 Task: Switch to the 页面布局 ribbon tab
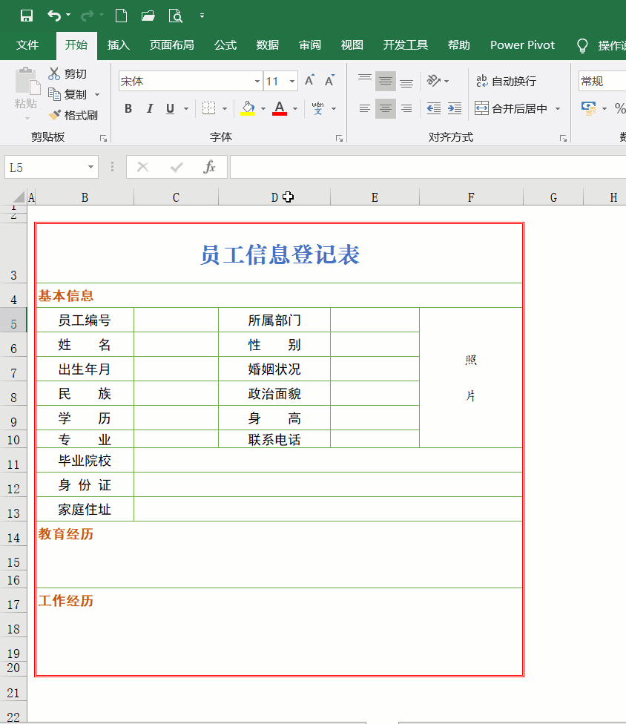pos(172,45)
